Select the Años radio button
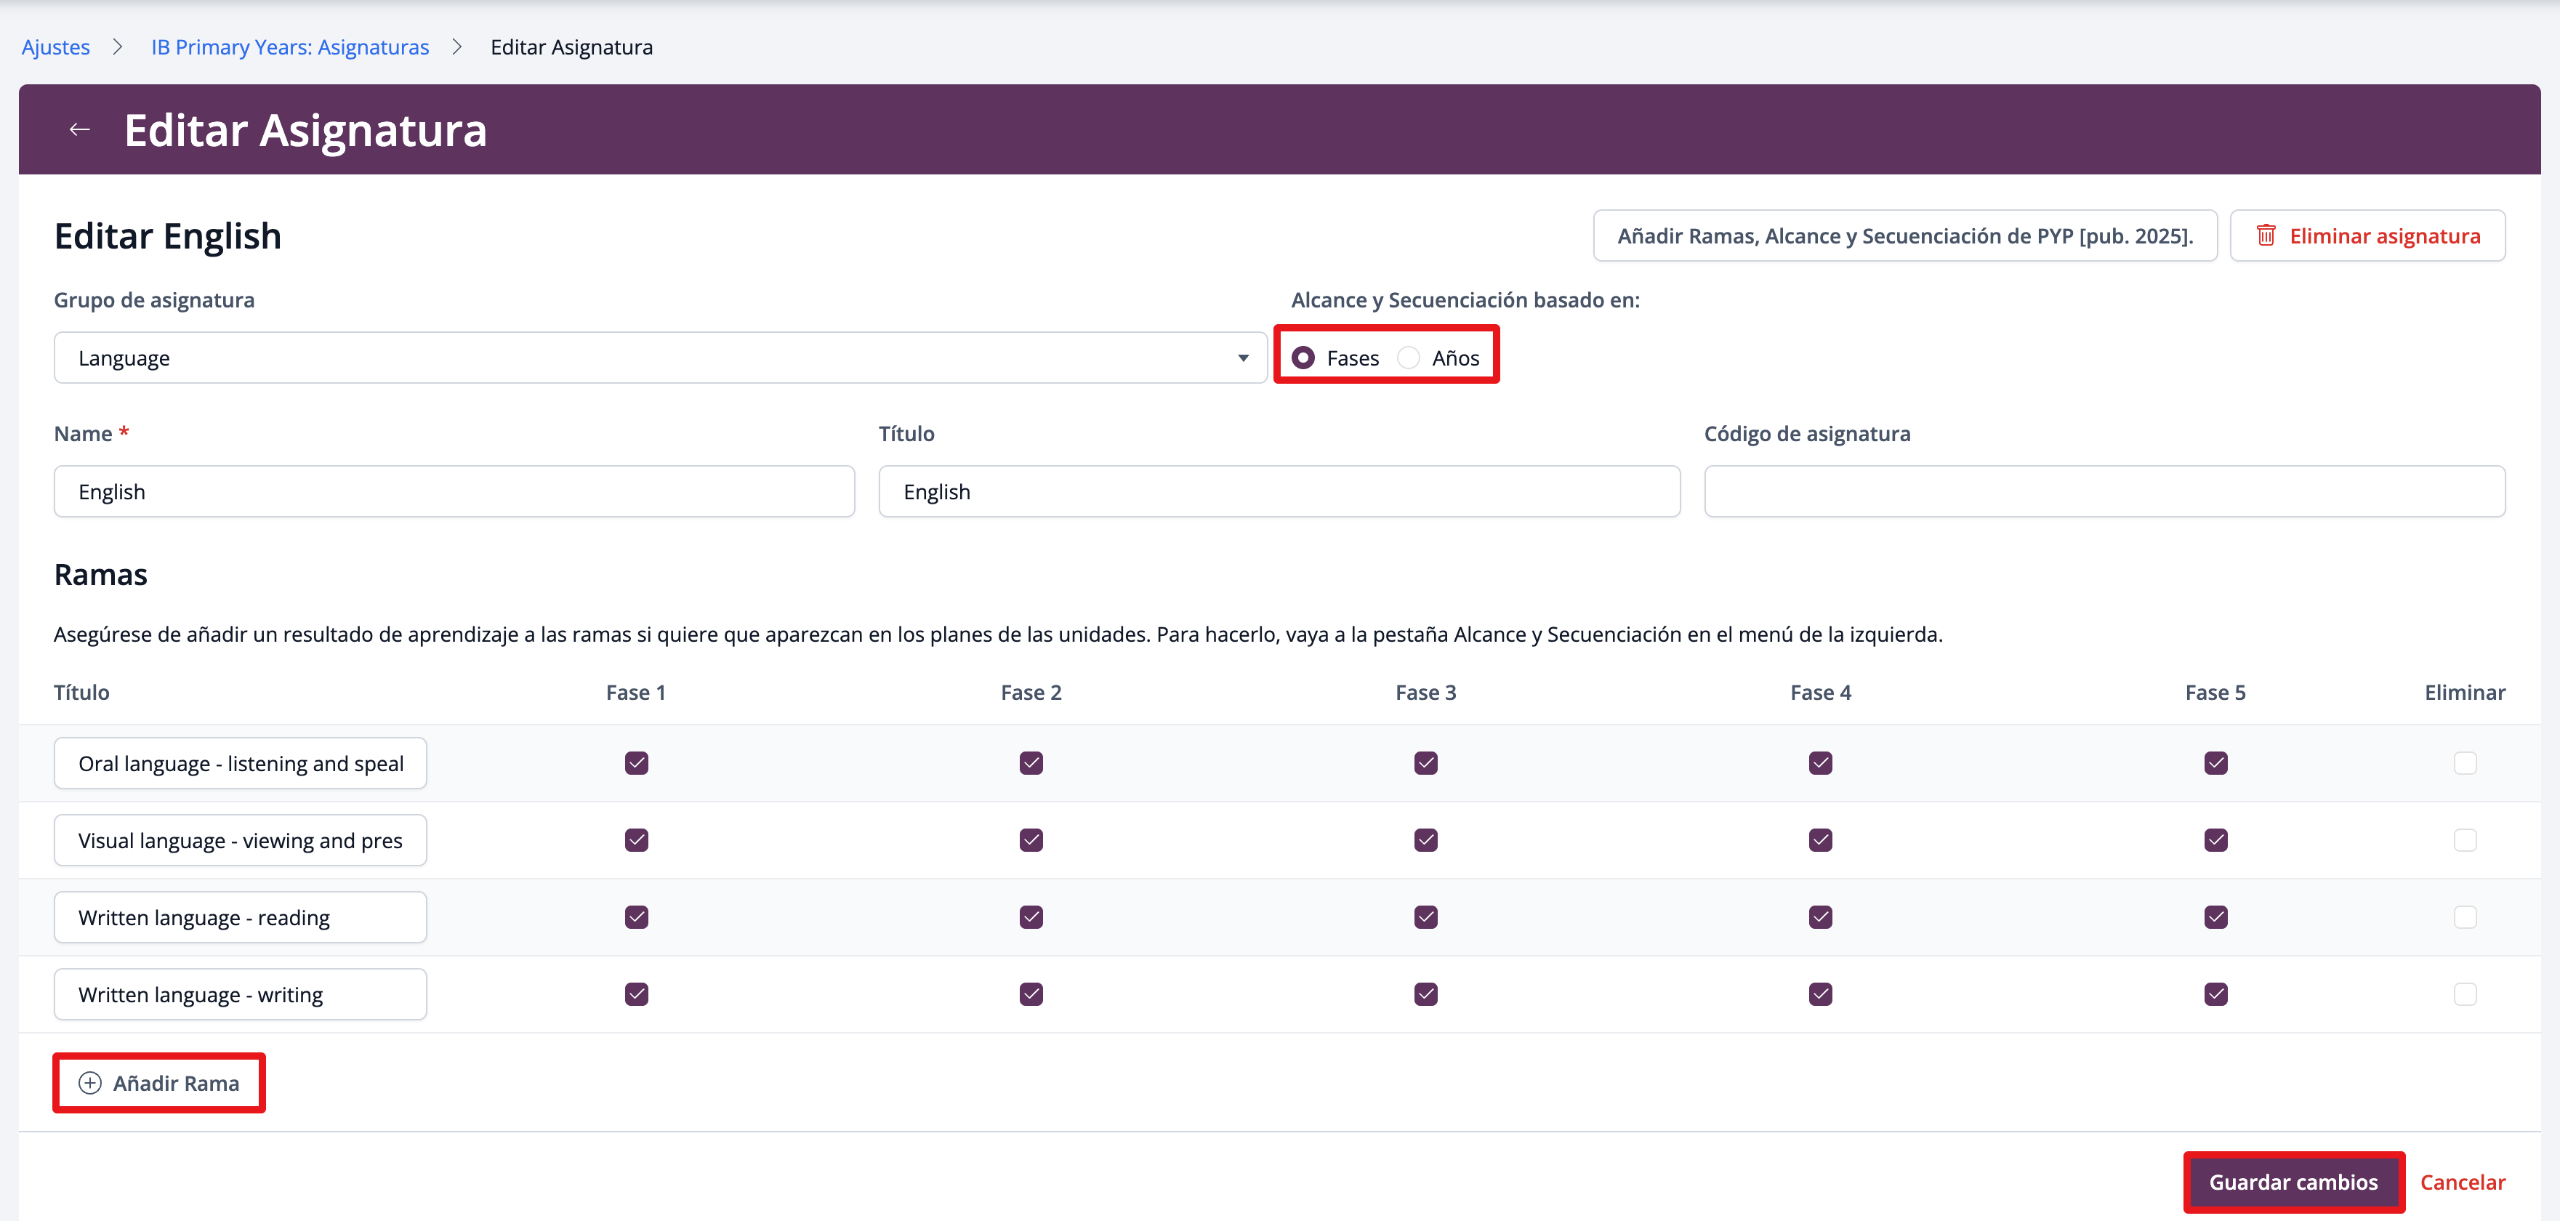This screenshot has width=2560, height=1221. pos(1408,358)
